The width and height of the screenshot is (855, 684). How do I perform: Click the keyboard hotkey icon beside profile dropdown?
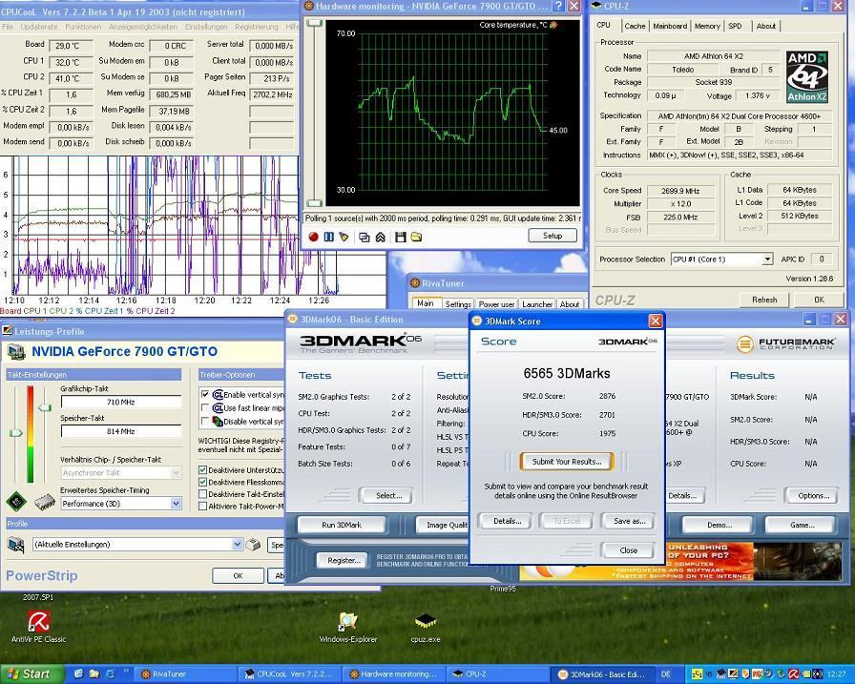pos(253,544)
